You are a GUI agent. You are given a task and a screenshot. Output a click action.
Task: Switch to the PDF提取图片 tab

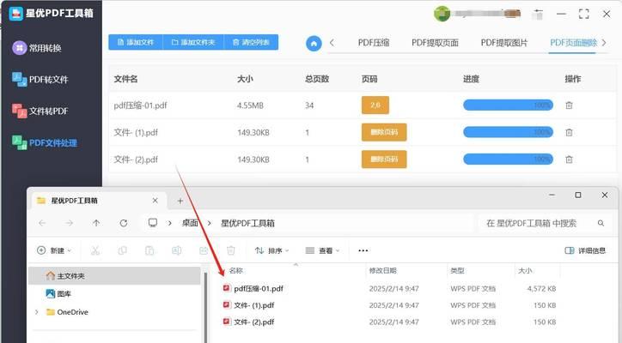point(504,43)
